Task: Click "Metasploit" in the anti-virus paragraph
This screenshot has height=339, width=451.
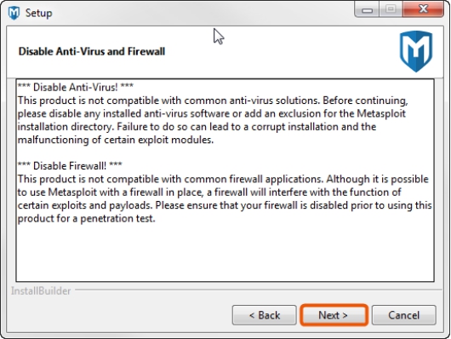Action: click(x=381, y=113)
